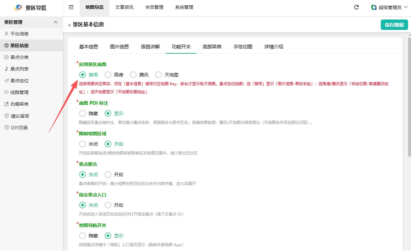Click the DIY页面 bubble icon
The image size is (411, 251).
[x=6, y=127]
